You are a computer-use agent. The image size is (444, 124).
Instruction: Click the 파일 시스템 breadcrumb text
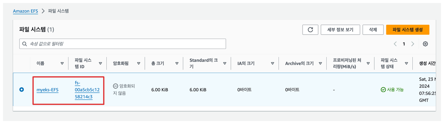tap(58, 11)
